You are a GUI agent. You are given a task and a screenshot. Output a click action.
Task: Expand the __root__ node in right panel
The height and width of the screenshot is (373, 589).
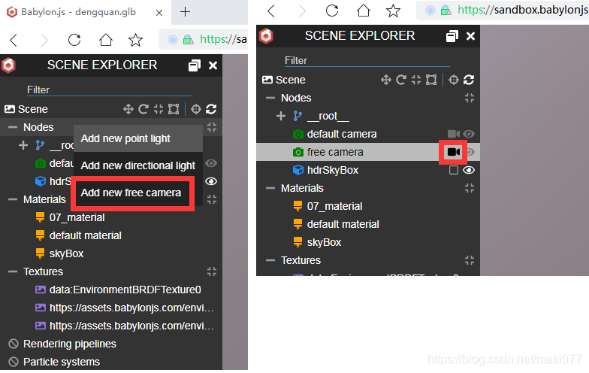pyautogui.click(x=281, y=116)
